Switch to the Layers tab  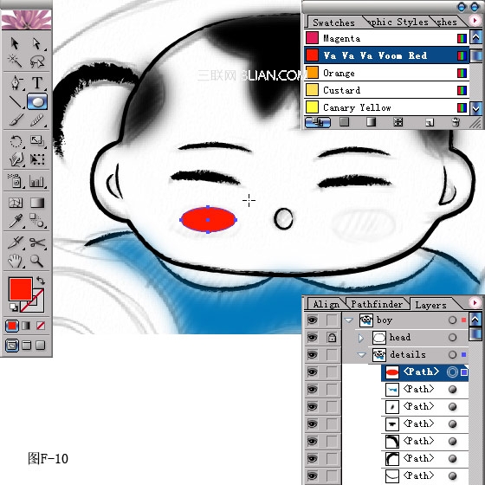(430, 305)
